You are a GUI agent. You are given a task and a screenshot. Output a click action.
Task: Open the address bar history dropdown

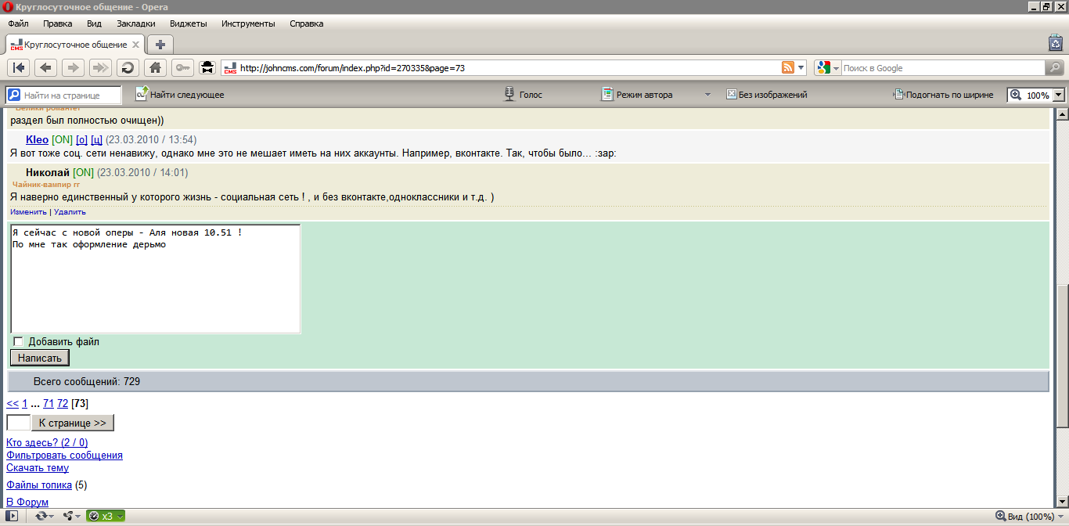click(x=801, y=68)
